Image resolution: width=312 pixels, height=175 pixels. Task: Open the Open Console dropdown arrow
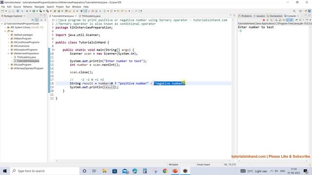click(x=310, y=20)
